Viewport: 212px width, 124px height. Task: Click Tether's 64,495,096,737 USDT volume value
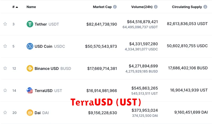point(140,27)
